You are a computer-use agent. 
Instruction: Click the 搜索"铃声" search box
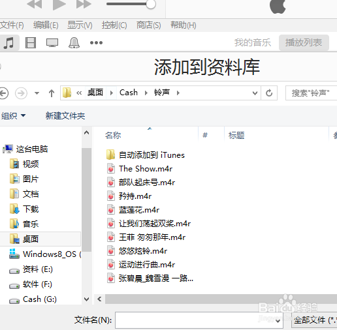tap(312, 93)
